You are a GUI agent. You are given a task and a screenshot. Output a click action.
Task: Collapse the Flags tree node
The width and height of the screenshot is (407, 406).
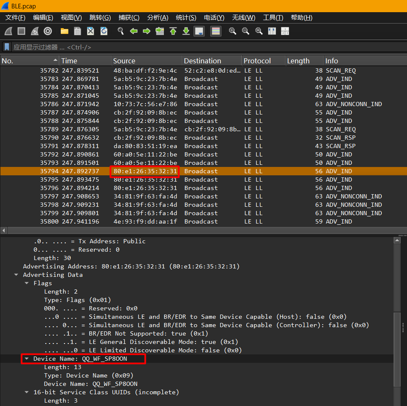tap(27, 283)
